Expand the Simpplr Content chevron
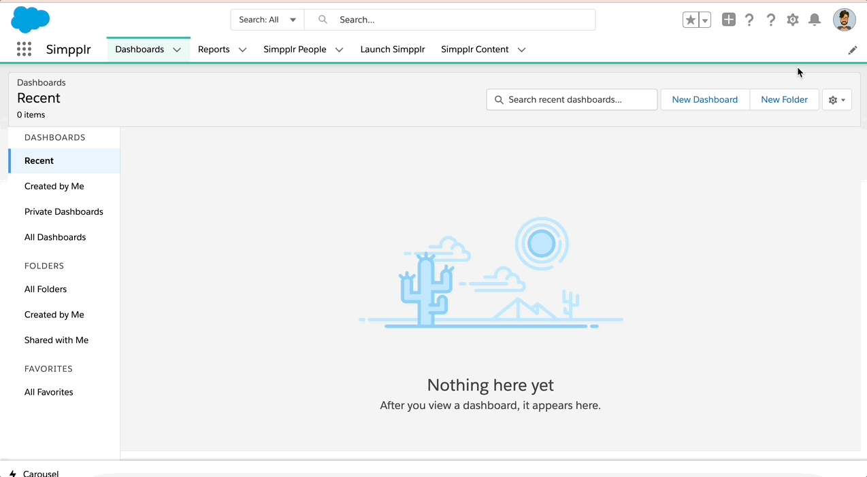This screenshot has width=867, height=477. (522, 50)
